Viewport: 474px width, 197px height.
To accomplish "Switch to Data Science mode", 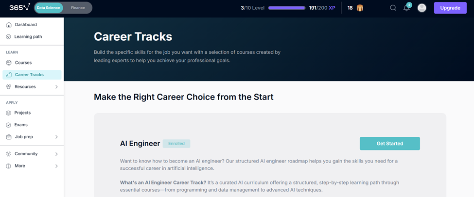I will tap(47, 8).
